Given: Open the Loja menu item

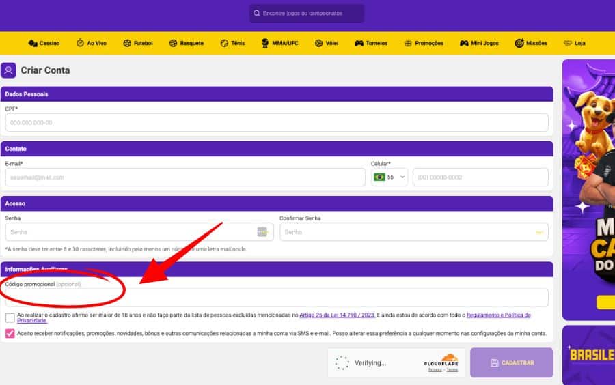Looking at the screenshot, I should (x=574, y=43).
